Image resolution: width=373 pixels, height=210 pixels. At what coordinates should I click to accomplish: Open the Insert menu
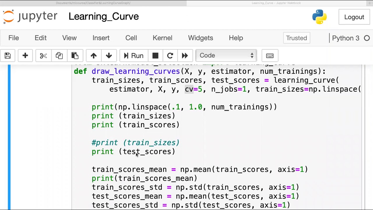[x=101, y=38]
